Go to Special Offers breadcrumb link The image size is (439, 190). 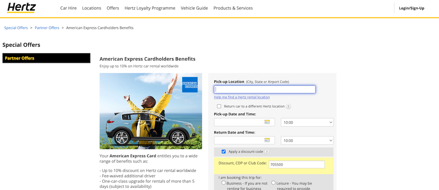pyautogui.click(x=16, y=28)
